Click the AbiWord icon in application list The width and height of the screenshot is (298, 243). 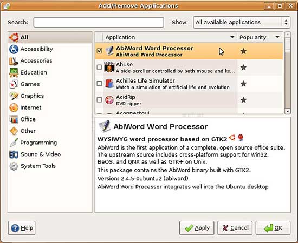109,51
